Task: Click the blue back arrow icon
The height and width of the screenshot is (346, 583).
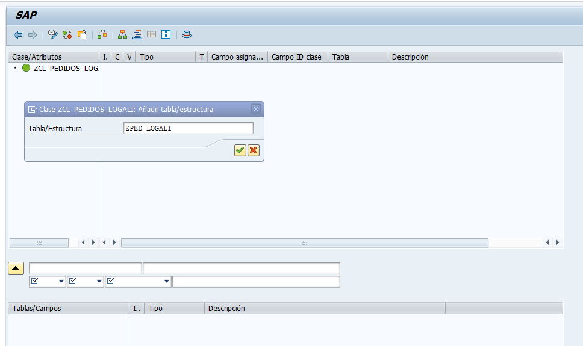Action: click(18, 35)
